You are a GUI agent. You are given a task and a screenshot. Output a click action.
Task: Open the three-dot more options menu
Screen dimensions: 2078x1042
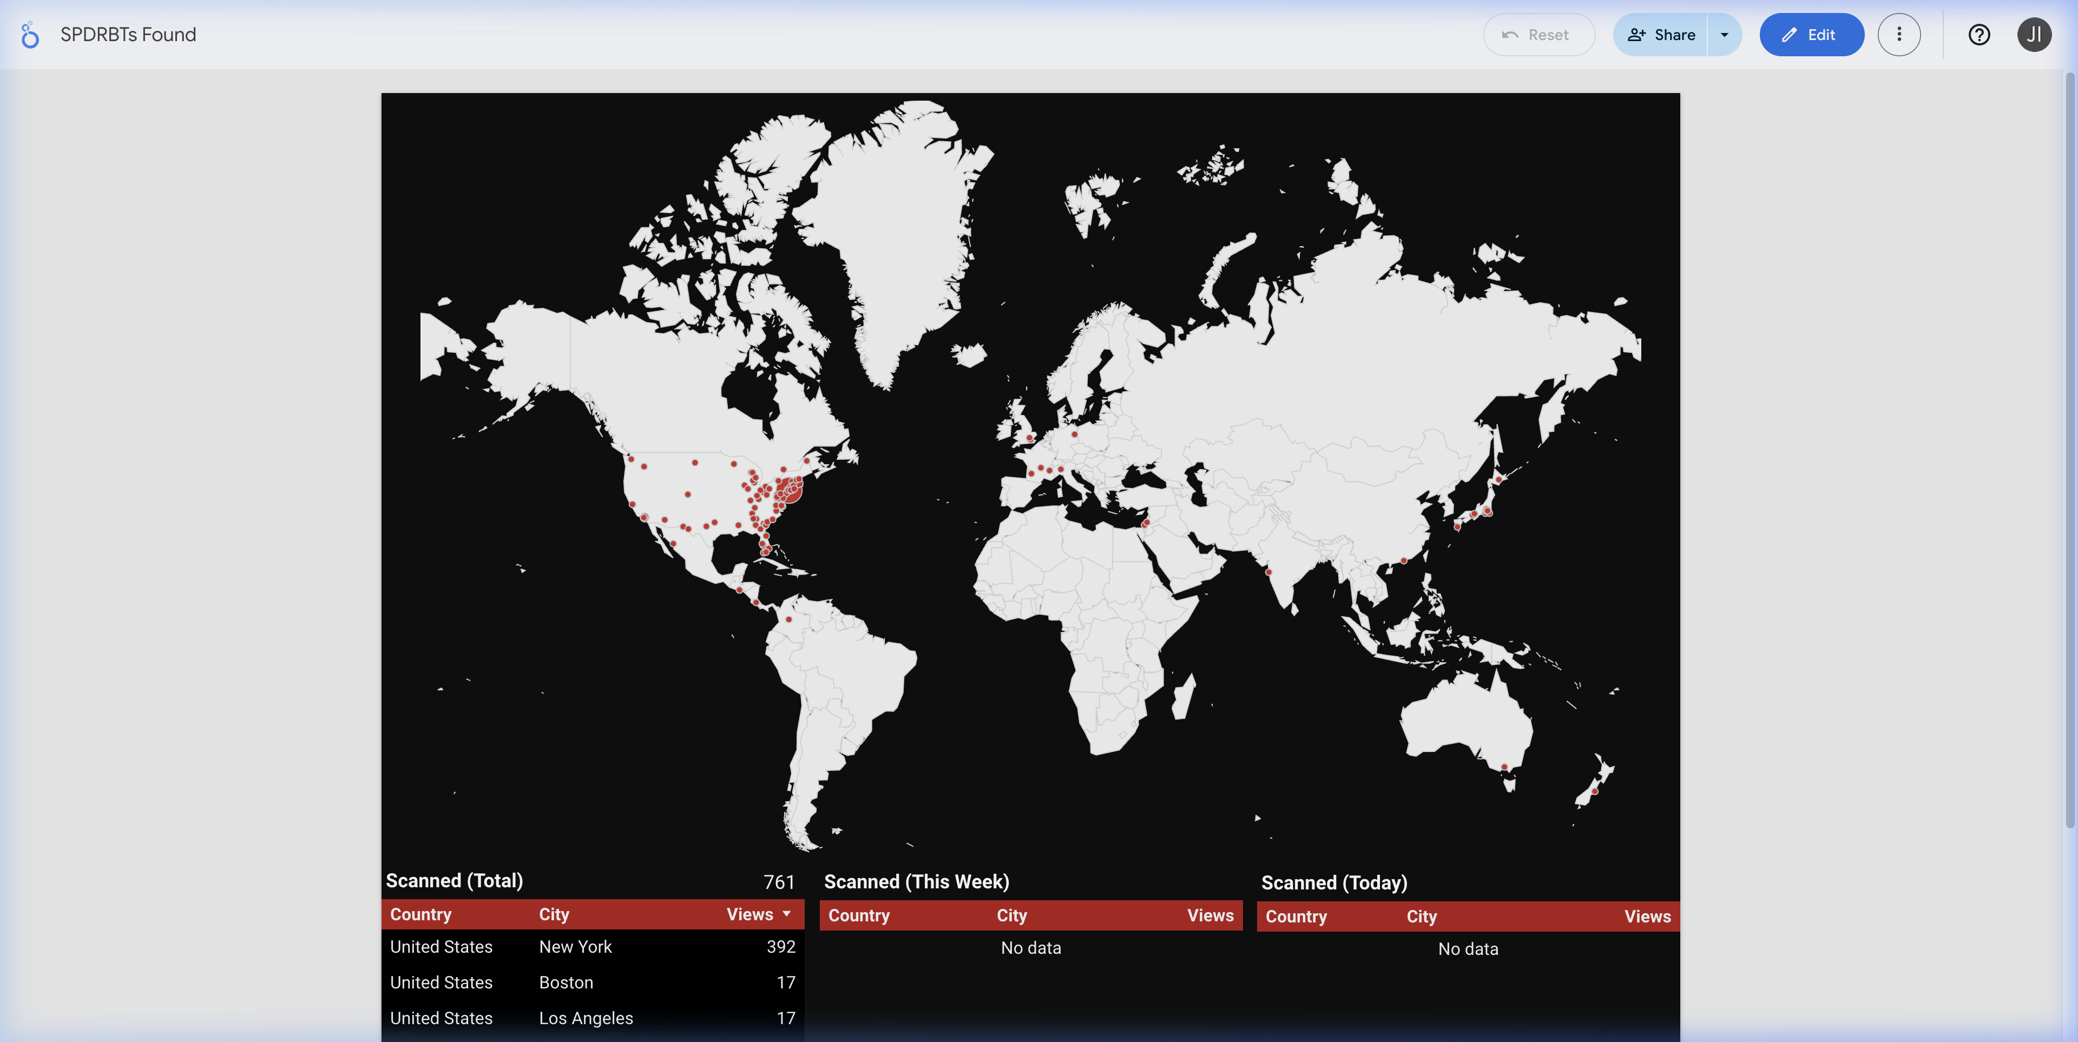coord(1898,35)
